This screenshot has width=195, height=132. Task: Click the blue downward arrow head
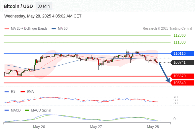click(x=168, y=81)
